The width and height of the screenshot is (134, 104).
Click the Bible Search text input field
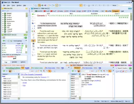click(13, 38)
